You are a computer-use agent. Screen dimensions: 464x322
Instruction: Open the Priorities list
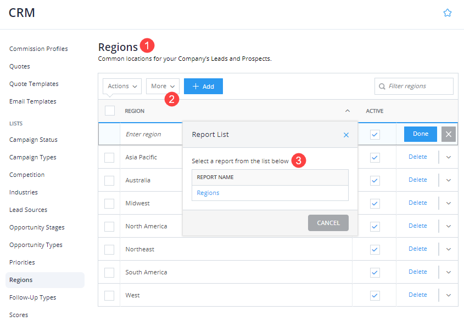coord(22,262)
